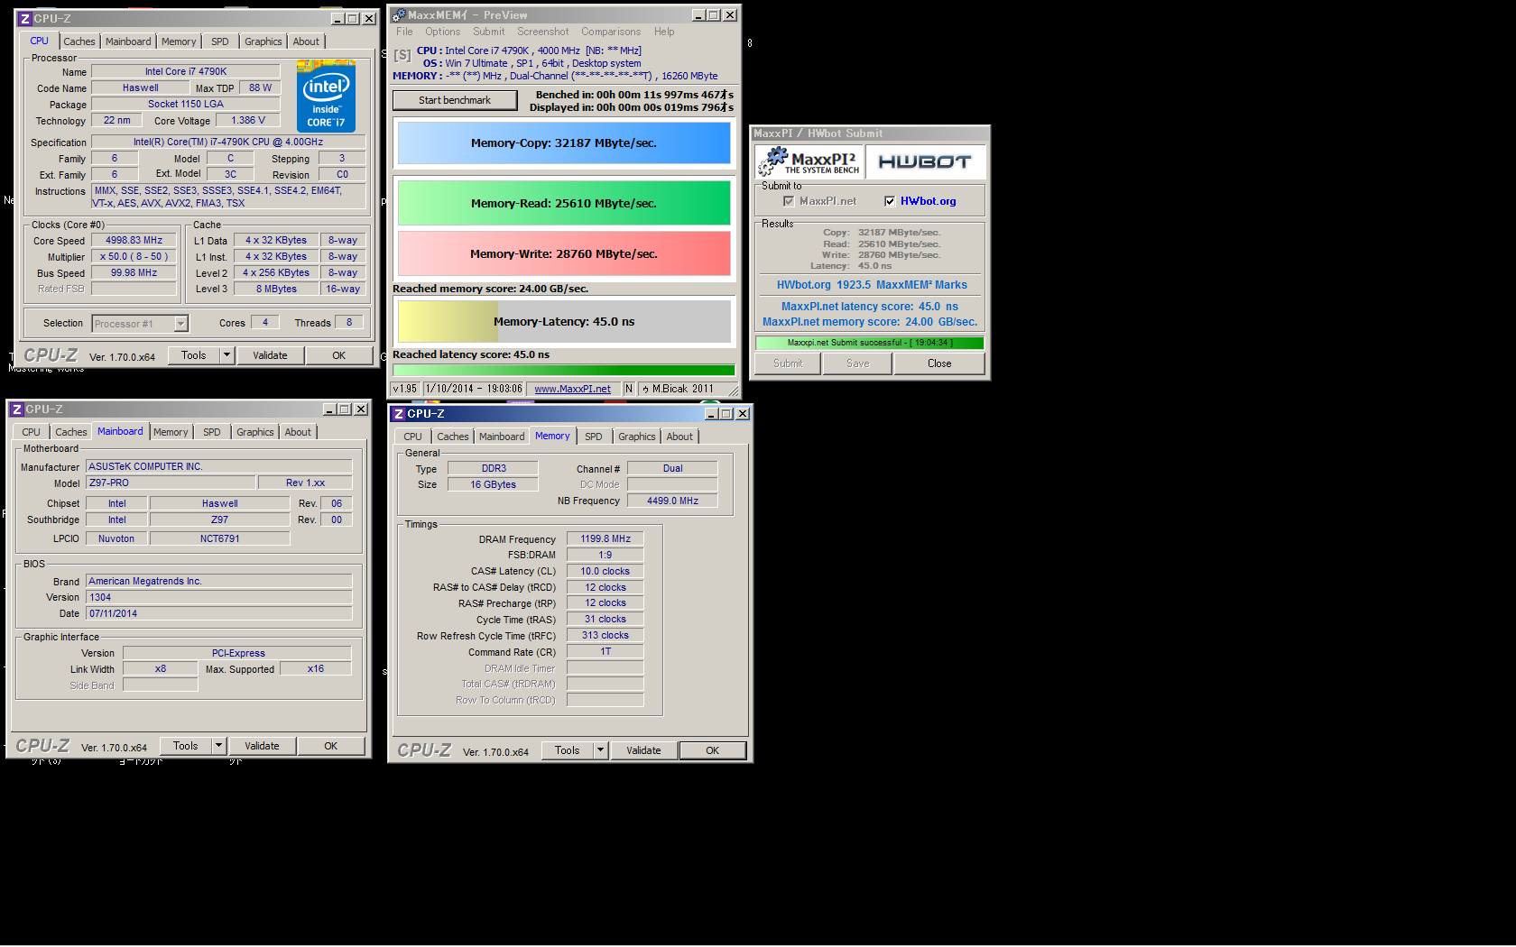Open the www.MaxxPI.net link
This screenshot has width=1516, height=947.
coord(572,389)
